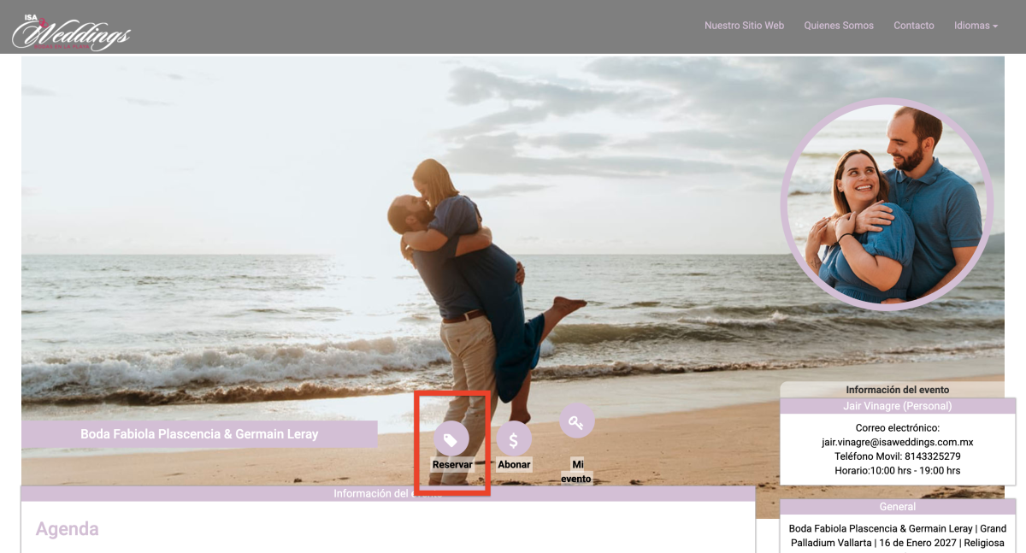Click the Abonar dollar sign icon
This screenshot has height=553, width=1026.
coord(514,439)
